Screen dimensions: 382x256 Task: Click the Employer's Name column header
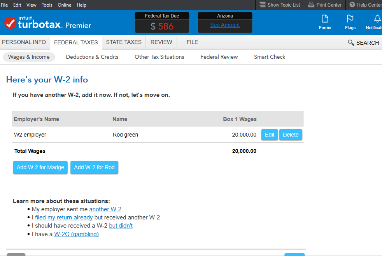click(36, 119)
